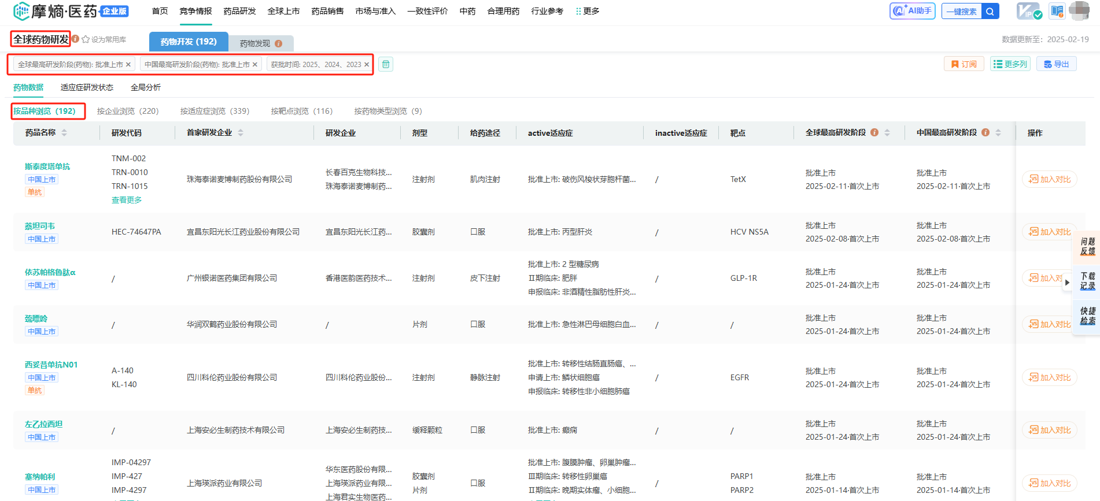Expand 查看更多 research codes for 斯泰度塔单抗
Image resolution: width=1100 pixels, height=501 pixels.
coord(127,200)
